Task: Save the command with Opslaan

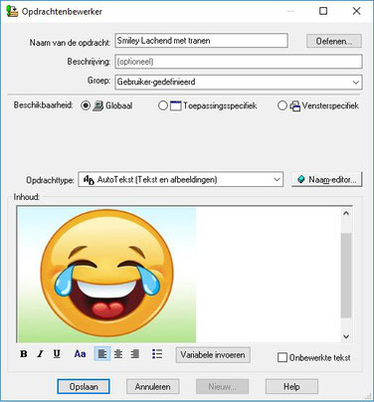Action: tap(84, 387)
